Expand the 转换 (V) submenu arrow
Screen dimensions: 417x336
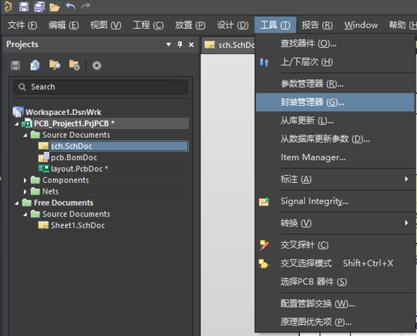[x=406, y=223]
